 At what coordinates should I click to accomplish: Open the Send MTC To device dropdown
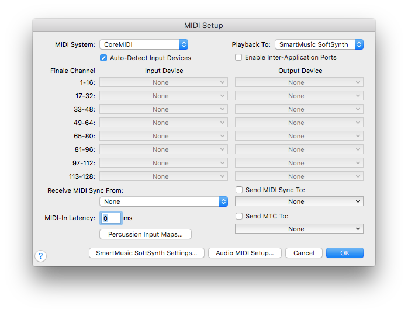299,229
